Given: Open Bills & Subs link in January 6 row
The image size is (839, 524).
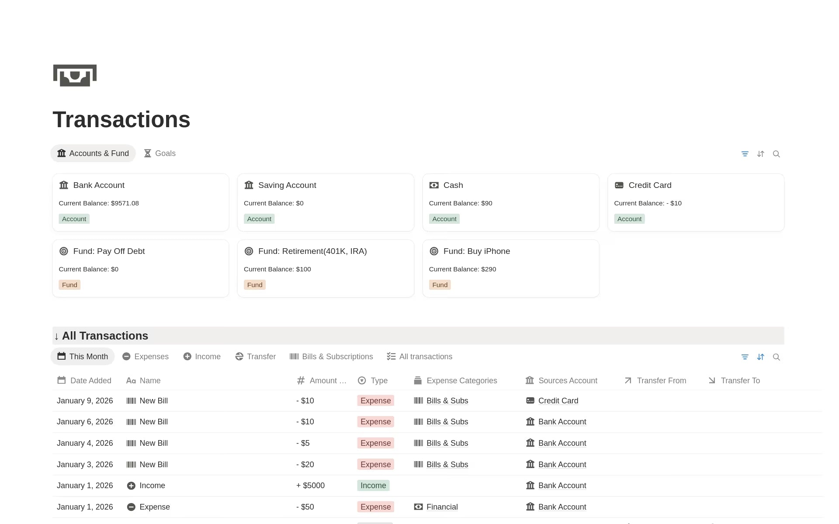Looking at the screenshot, I should pos(447,421).
